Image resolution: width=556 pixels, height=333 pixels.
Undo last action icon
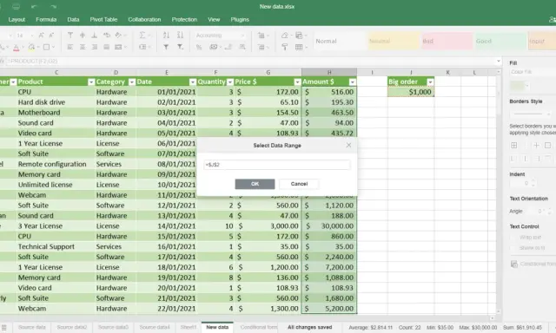[x=34, y=6]
